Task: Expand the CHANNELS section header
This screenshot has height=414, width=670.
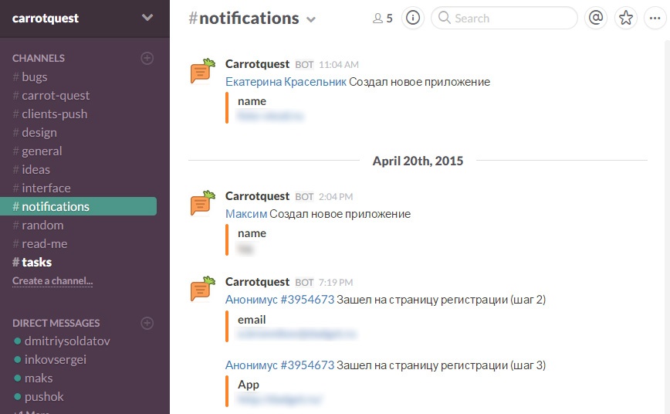Action: [39, 58]
